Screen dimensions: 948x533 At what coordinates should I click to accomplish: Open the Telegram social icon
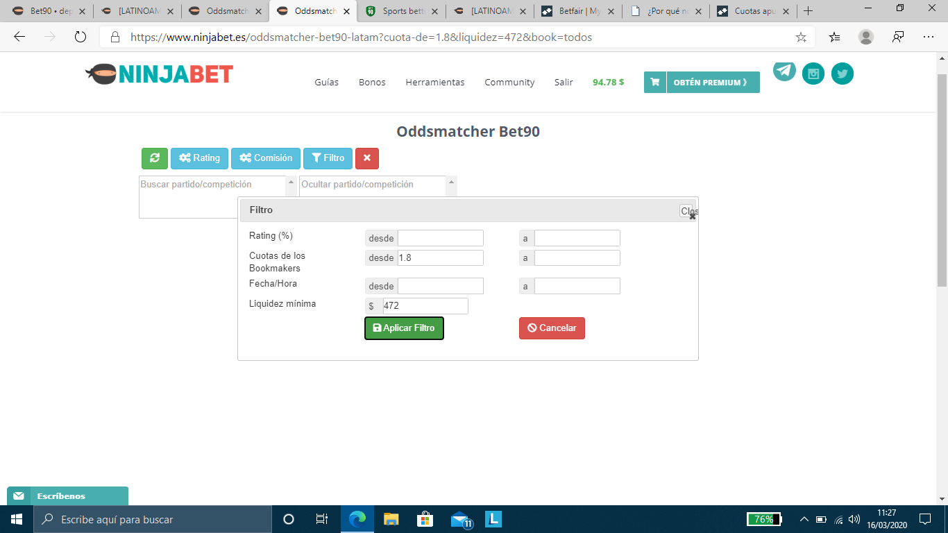(x=785, y=71)
